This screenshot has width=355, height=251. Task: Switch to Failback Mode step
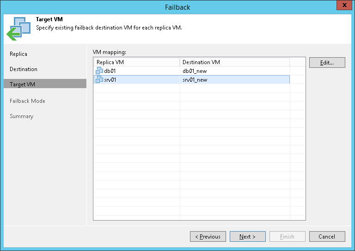pos(27,101)
